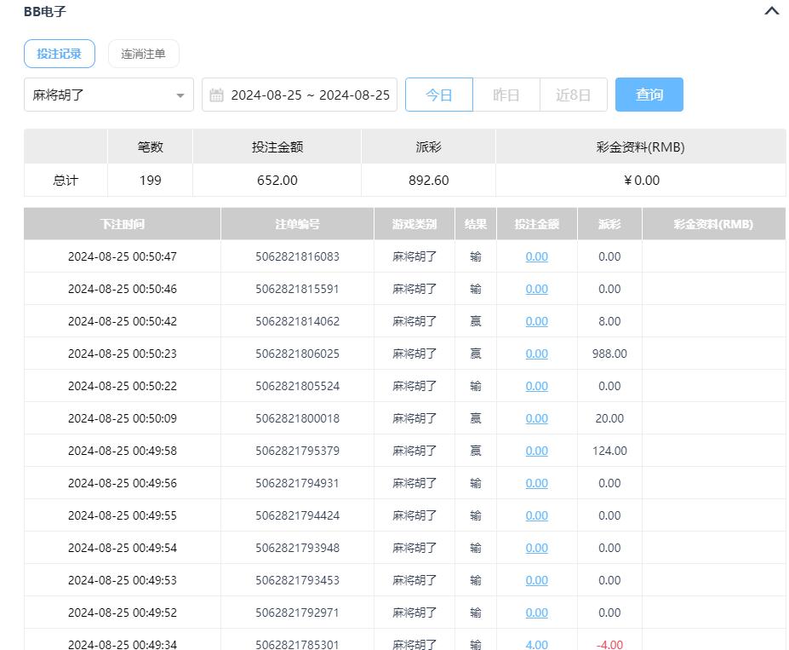Select the 昨日 quick filter
The width and height of the screenshot is (789, 650).
pyautogui.click(x=506, y=95)
